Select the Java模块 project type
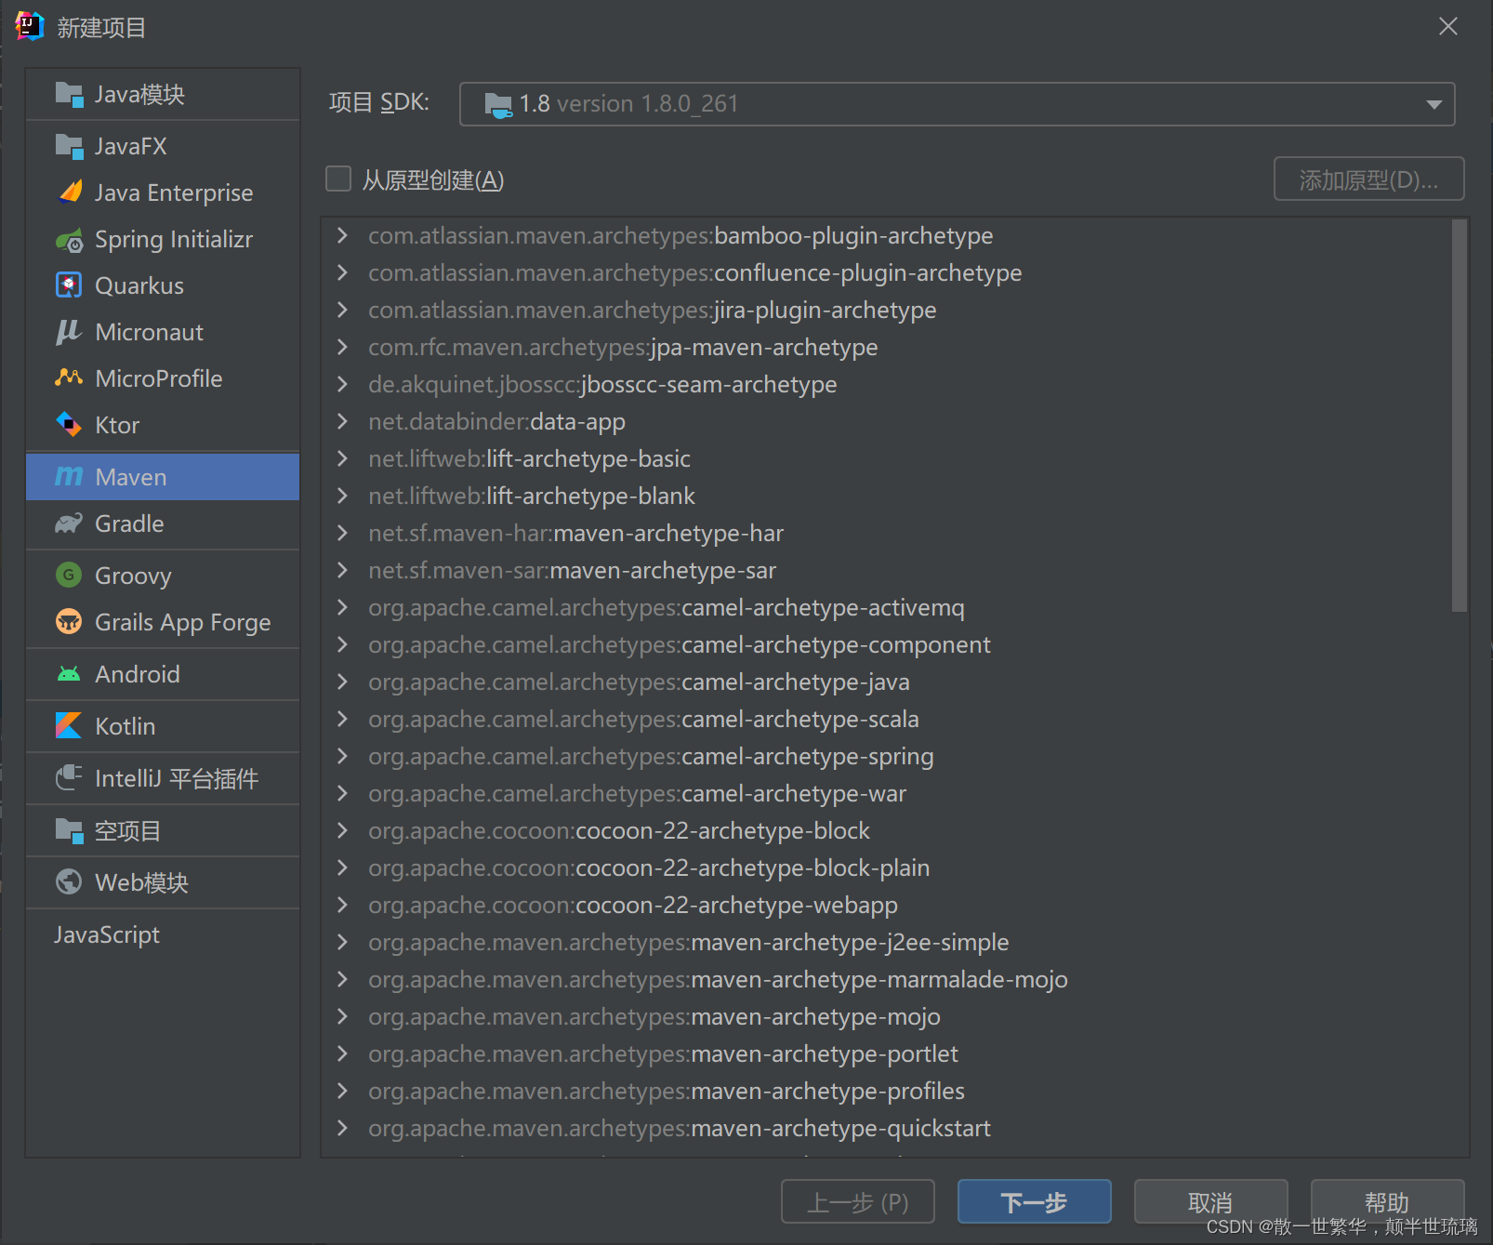The width and height of the screenshot is (1493, 1245). pyautogui.click(x=163, y=94)
